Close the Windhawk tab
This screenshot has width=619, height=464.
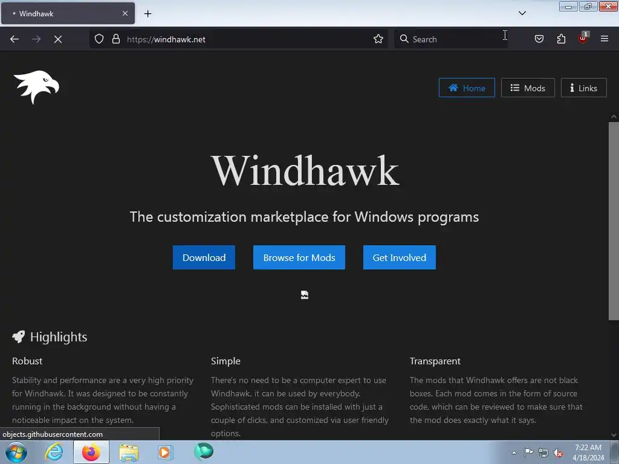125,13
